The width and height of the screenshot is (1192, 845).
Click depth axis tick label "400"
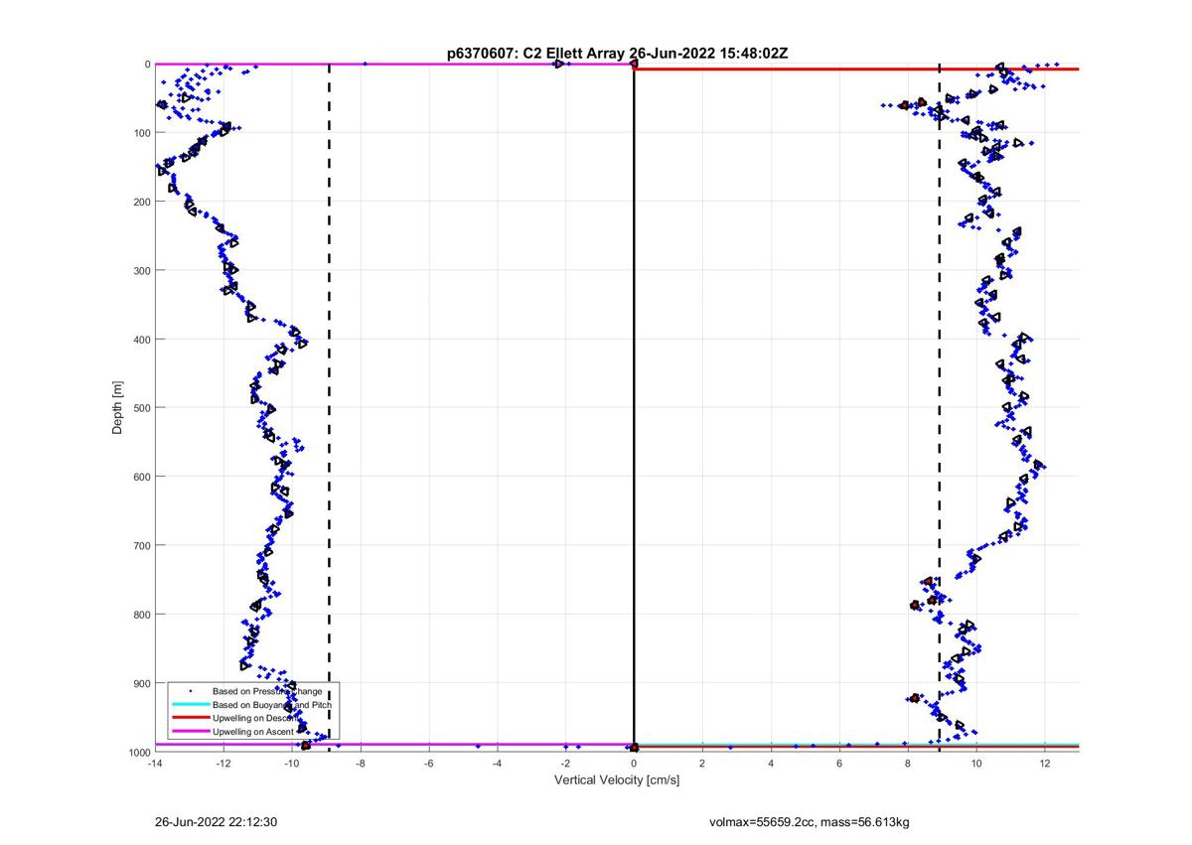(x=140, y=340)
